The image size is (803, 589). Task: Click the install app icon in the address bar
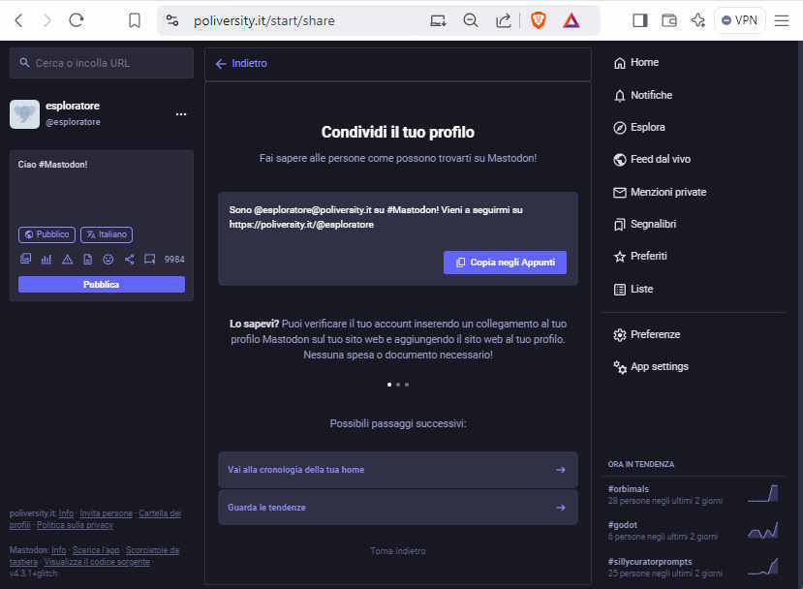(x=438, y=20)
